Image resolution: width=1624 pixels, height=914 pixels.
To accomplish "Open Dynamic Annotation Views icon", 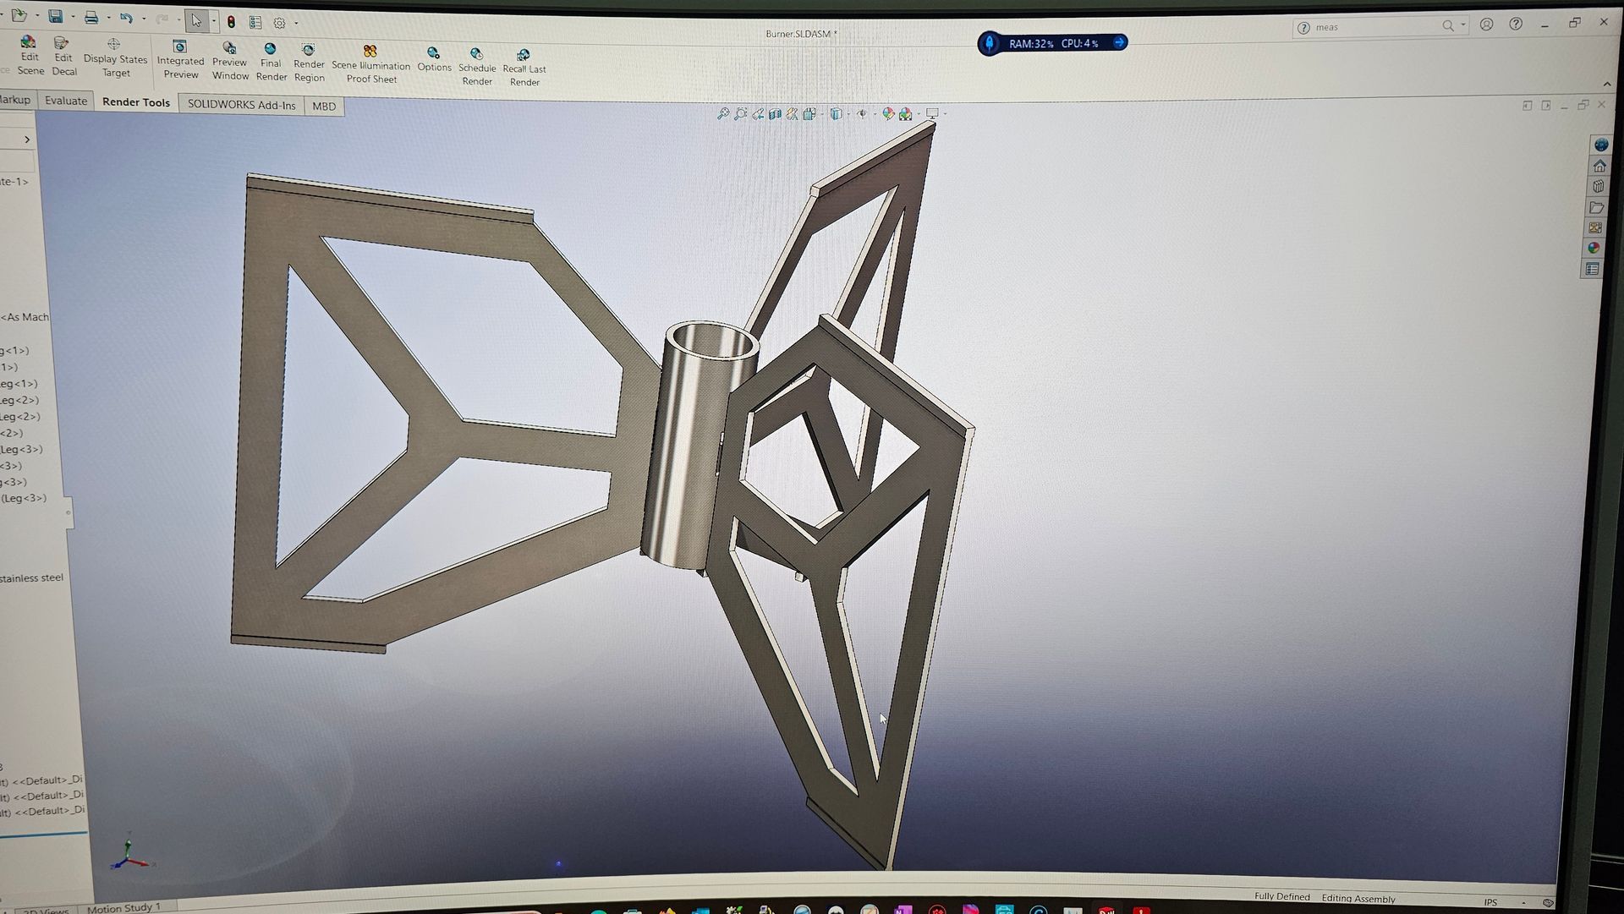I will point(792,113).
